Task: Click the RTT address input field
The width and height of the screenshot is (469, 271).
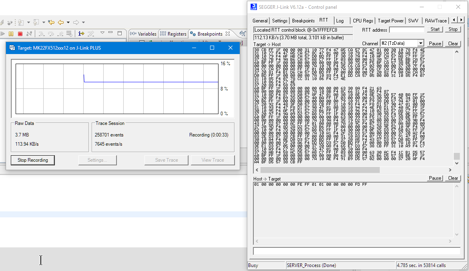Action: coord(407,30)
